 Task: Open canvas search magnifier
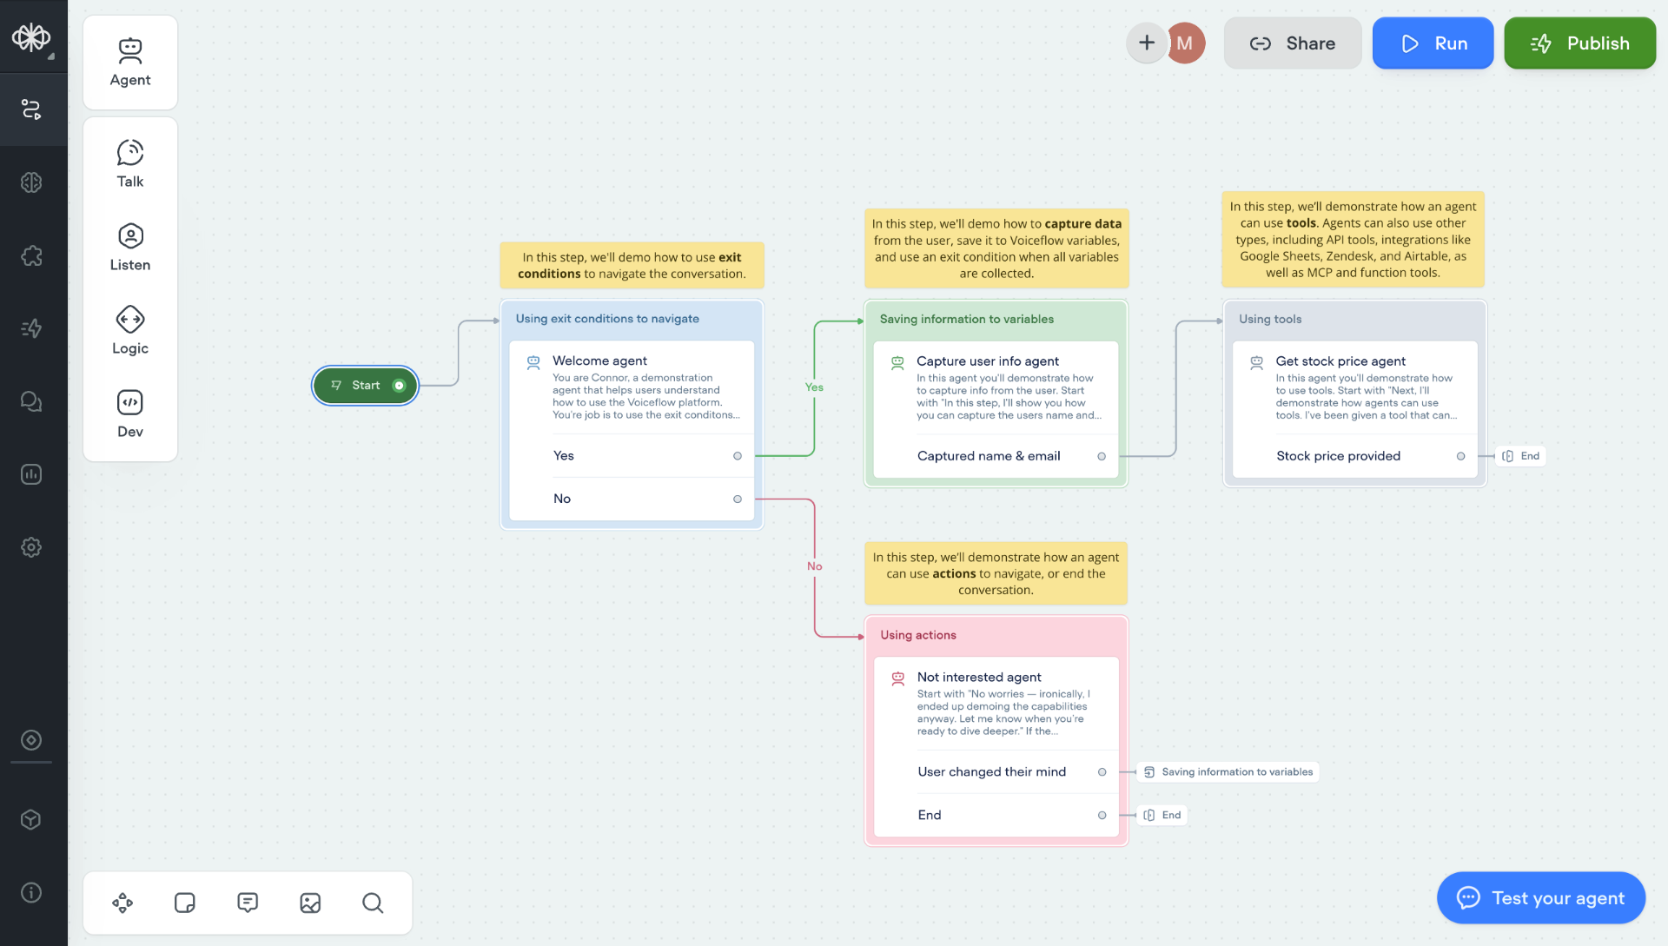click(x=373, y=903)
